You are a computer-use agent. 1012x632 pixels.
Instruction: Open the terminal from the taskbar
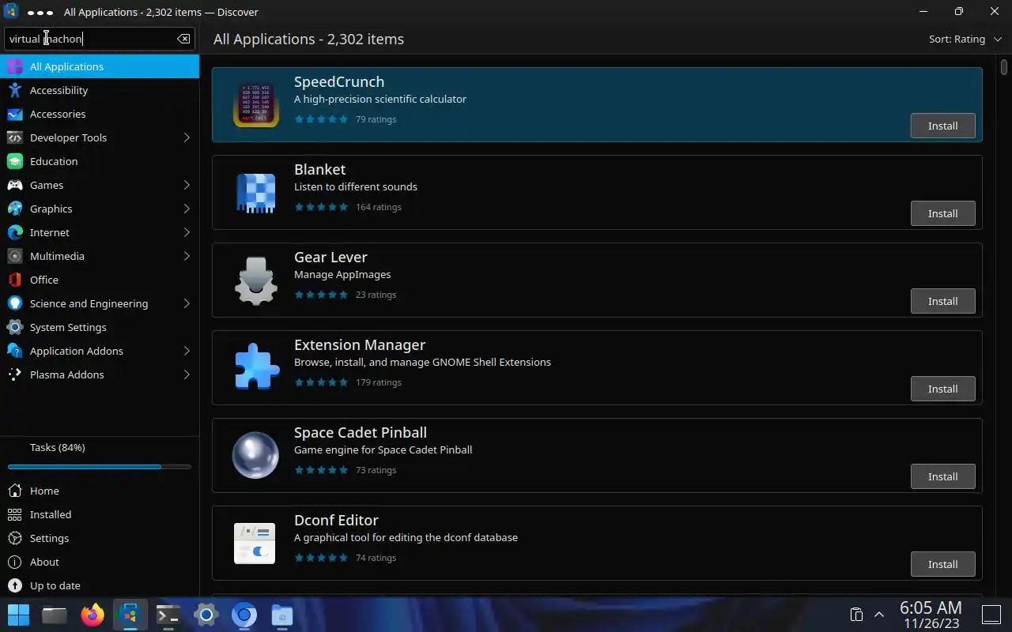point(168,615)
